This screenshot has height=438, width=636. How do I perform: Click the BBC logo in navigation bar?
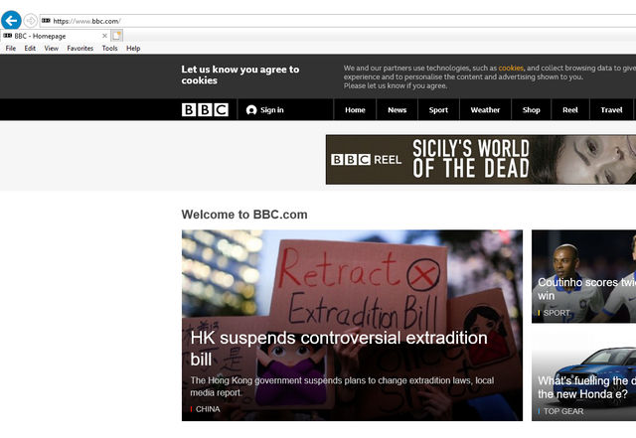tap(205, 110)
